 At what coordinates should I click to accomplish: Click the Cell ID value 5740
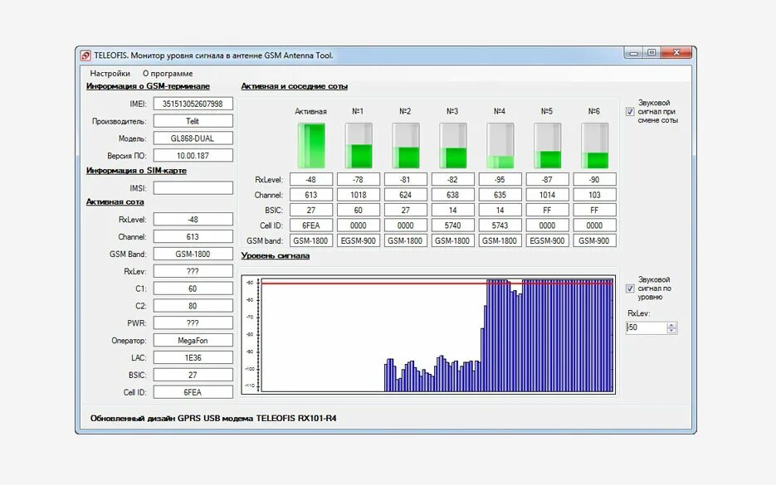click(453, 226)
